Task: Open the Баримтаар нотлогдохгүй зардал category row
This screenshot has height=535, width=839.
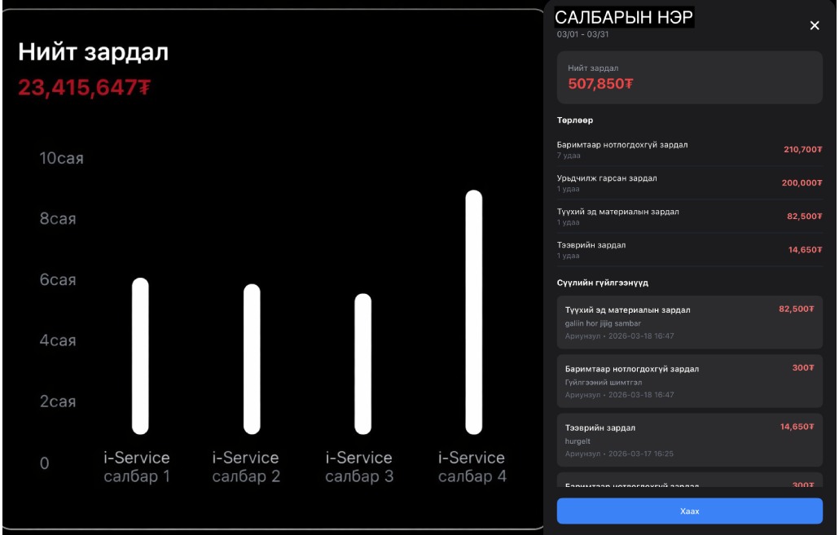Action: [x=689, y=150]
